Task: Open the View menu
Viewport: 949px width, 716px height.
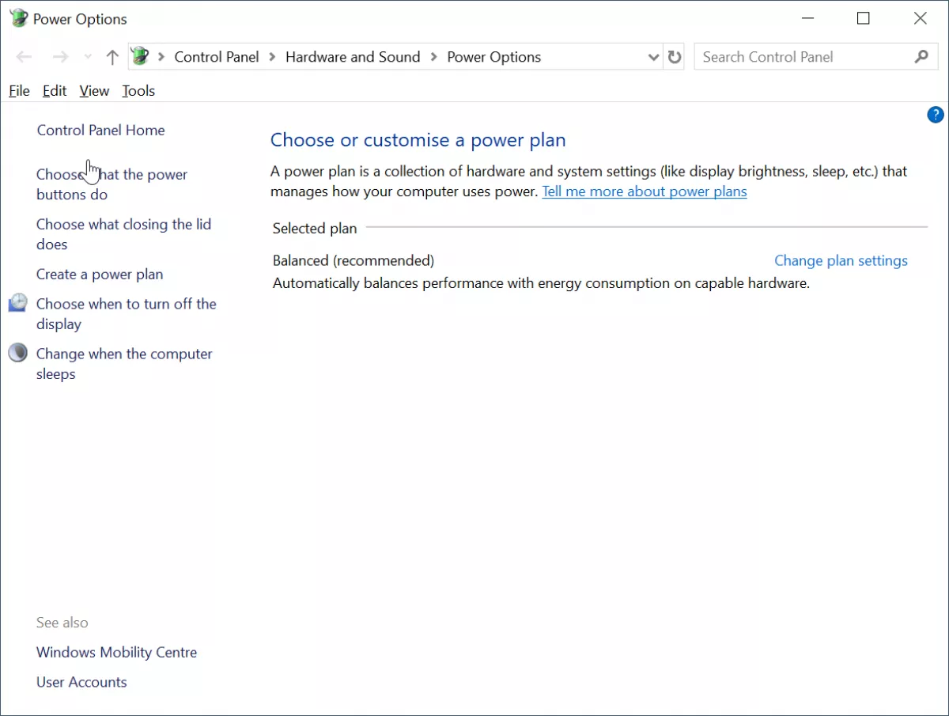Action: pos(94,91)
